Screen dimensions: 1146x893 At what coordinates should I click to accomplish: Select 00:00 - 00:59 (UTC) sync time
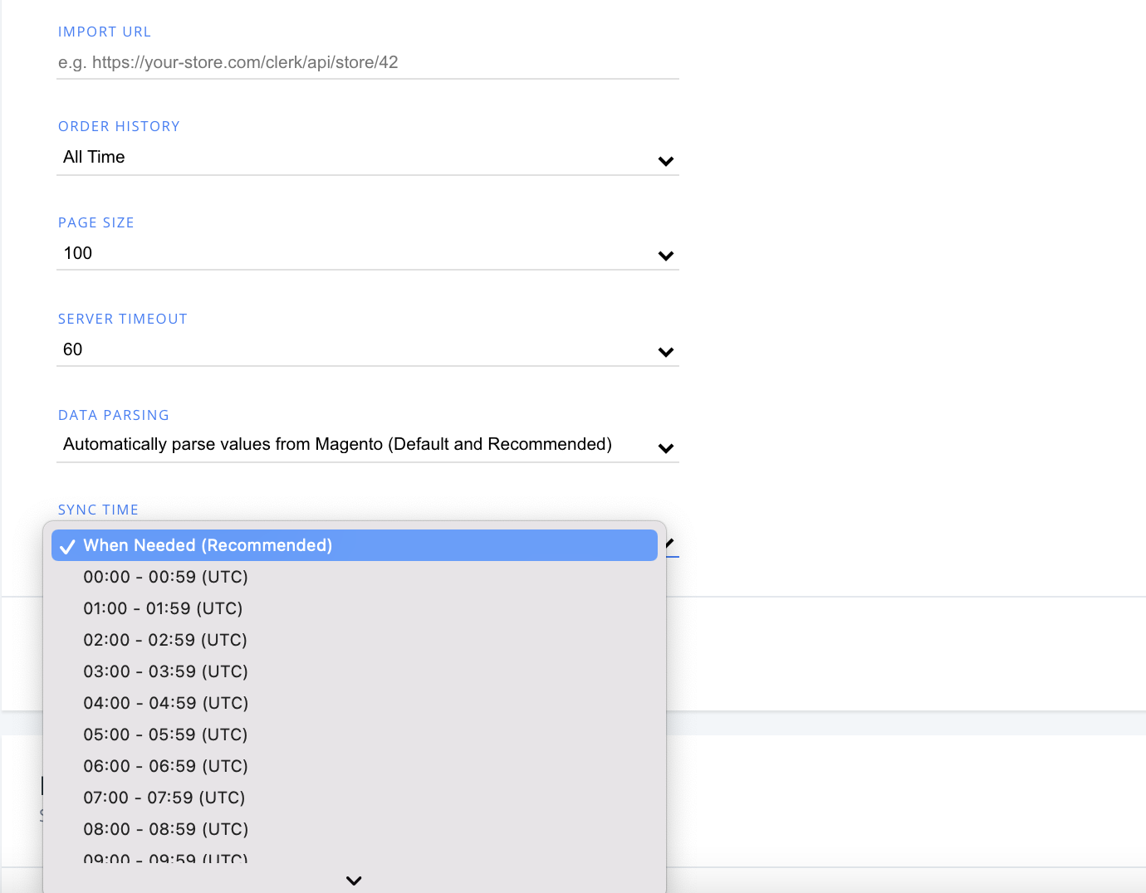point(165,577)
